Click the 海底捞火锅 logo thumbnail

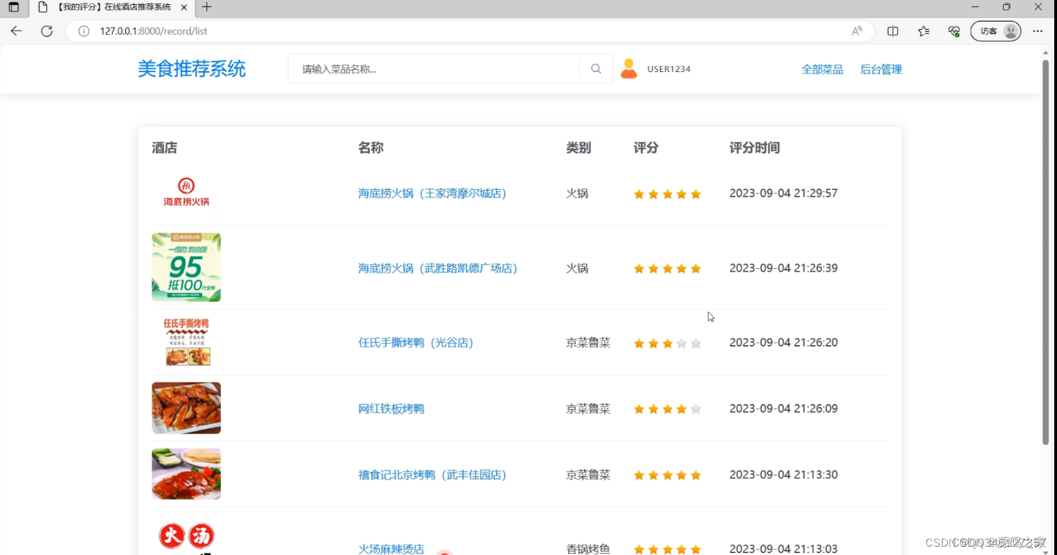[186, 193]
